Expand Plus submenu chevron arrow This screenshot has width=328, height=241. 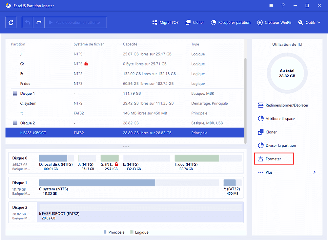pyautogui.click(x=315, y=172)
